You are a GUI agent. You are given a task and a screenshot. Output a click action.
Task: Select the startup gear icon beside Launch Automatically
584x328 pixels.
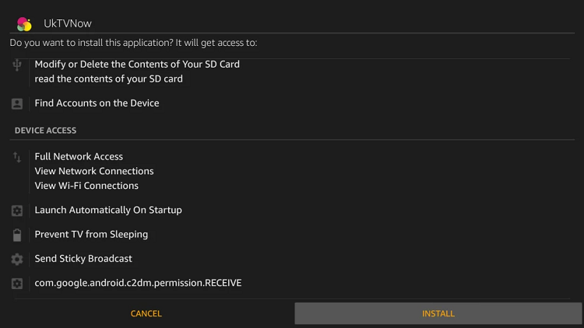(x=17, y=211)
